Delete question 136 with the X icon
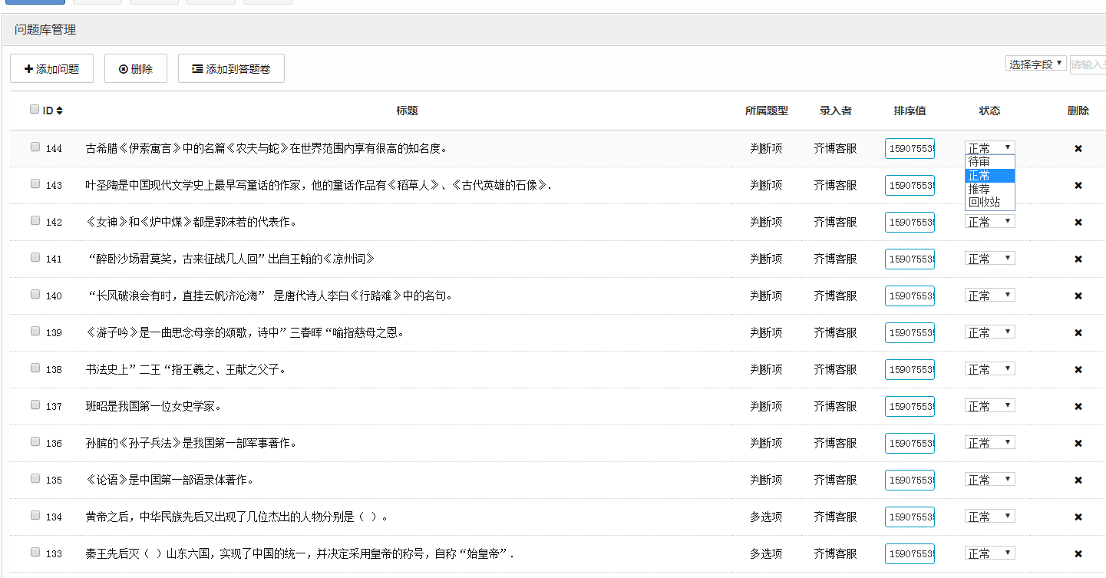Screen dimensions: 1106x578 [x=1078, y=443]
